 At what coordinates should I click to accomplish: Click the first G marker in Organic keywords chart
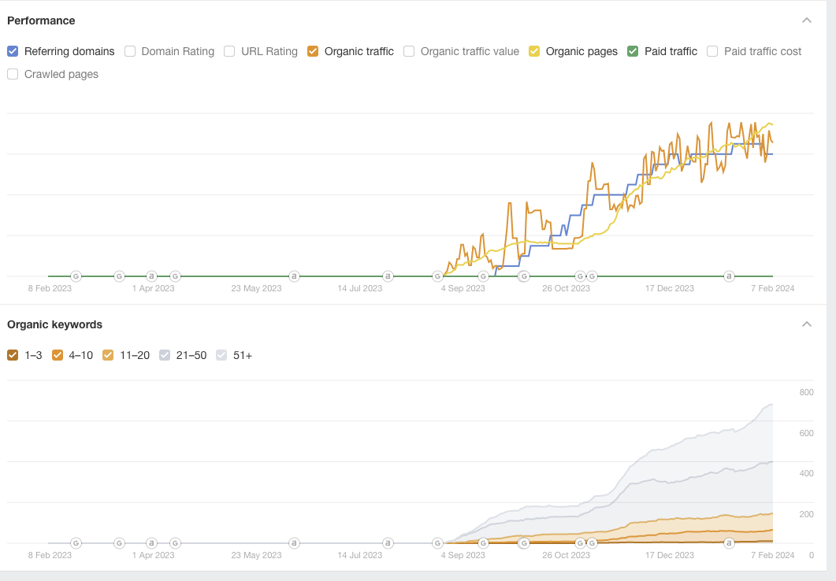coord(76,542)
